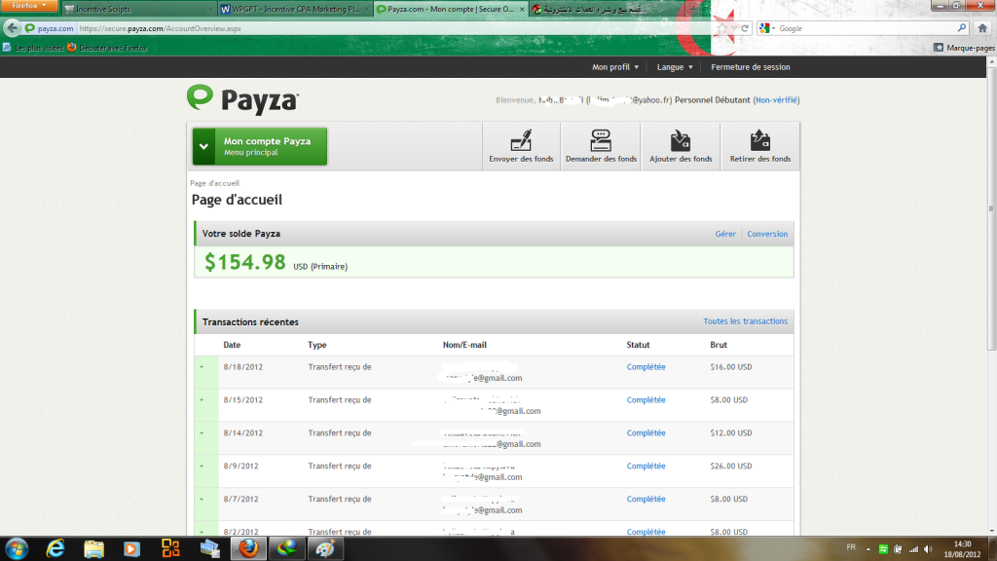Screen dimensions: 997x561
Task: Switch to Firefox in the taskbar
Action: coord(248,548)
